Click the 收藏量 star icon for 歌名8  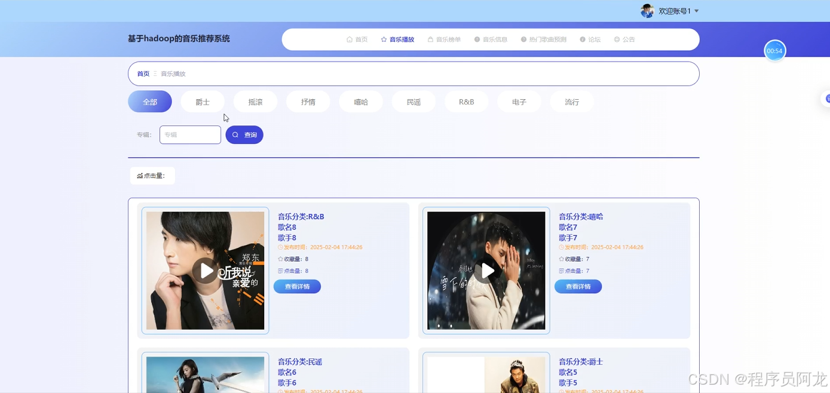click(x=280, y=259)
